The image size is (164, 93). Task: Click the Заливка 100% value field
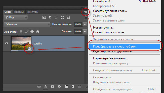[78, 32]
